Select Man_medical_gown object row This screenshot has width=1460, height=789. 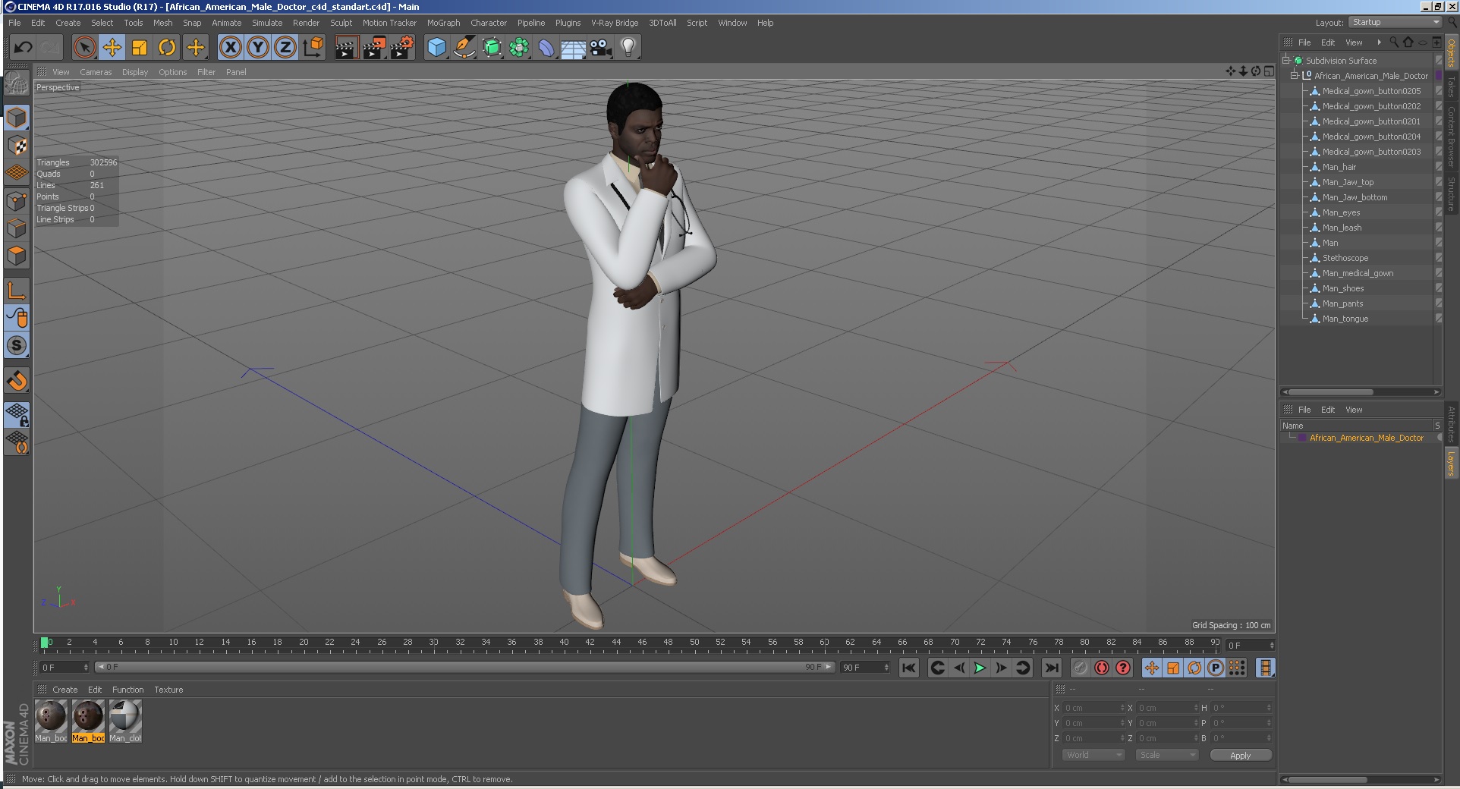tap(1358, 273)
